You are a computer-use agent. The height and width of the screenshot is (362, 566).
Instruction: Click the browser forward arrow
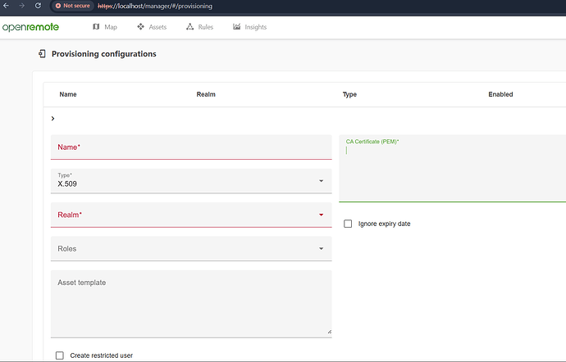(x=22, y=6)
